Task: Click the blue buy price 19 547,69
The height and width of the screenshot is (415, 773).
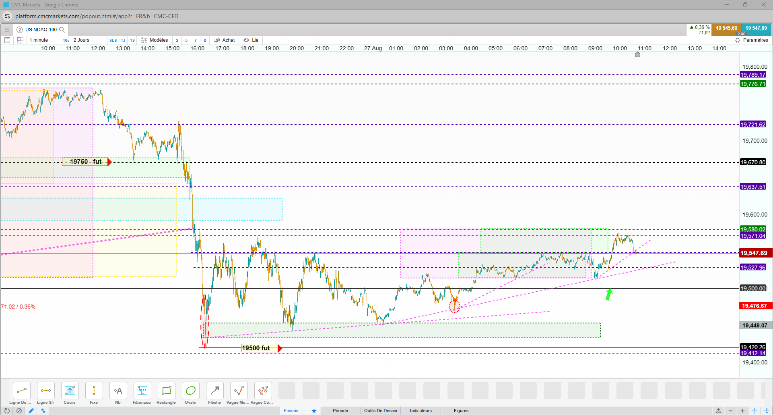Action: point(756,29)
